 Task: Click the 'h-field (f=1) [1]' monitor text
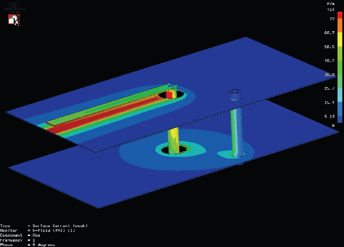[x=54, y=230]
